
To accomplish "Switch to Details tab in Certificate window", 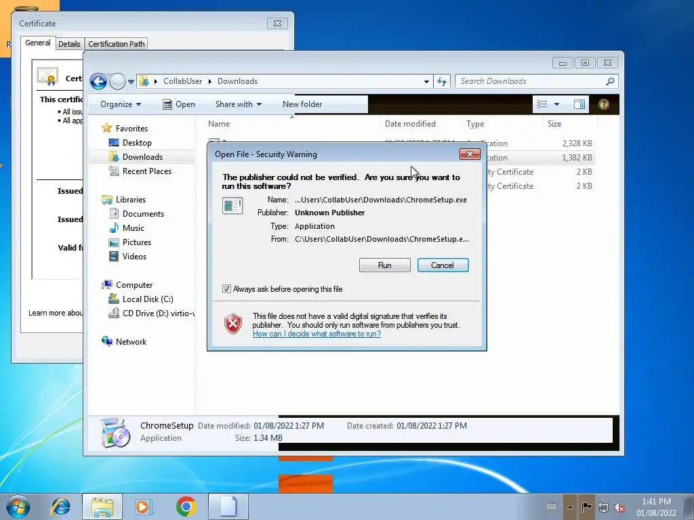I will tap(70, 44).
